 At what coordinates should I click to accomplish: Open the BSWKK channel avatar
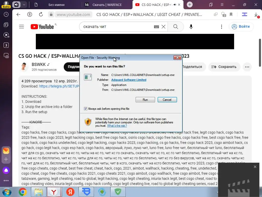24,67
